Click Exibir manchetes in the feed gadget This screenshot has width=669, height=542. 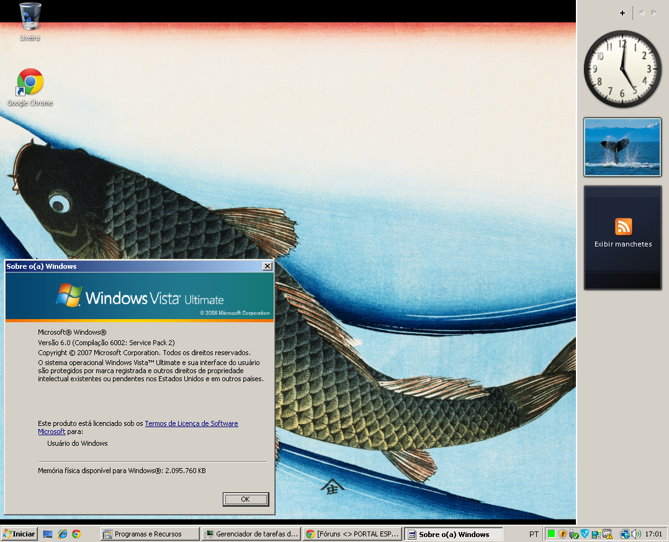pyautogui.click(x=623, y=244)
